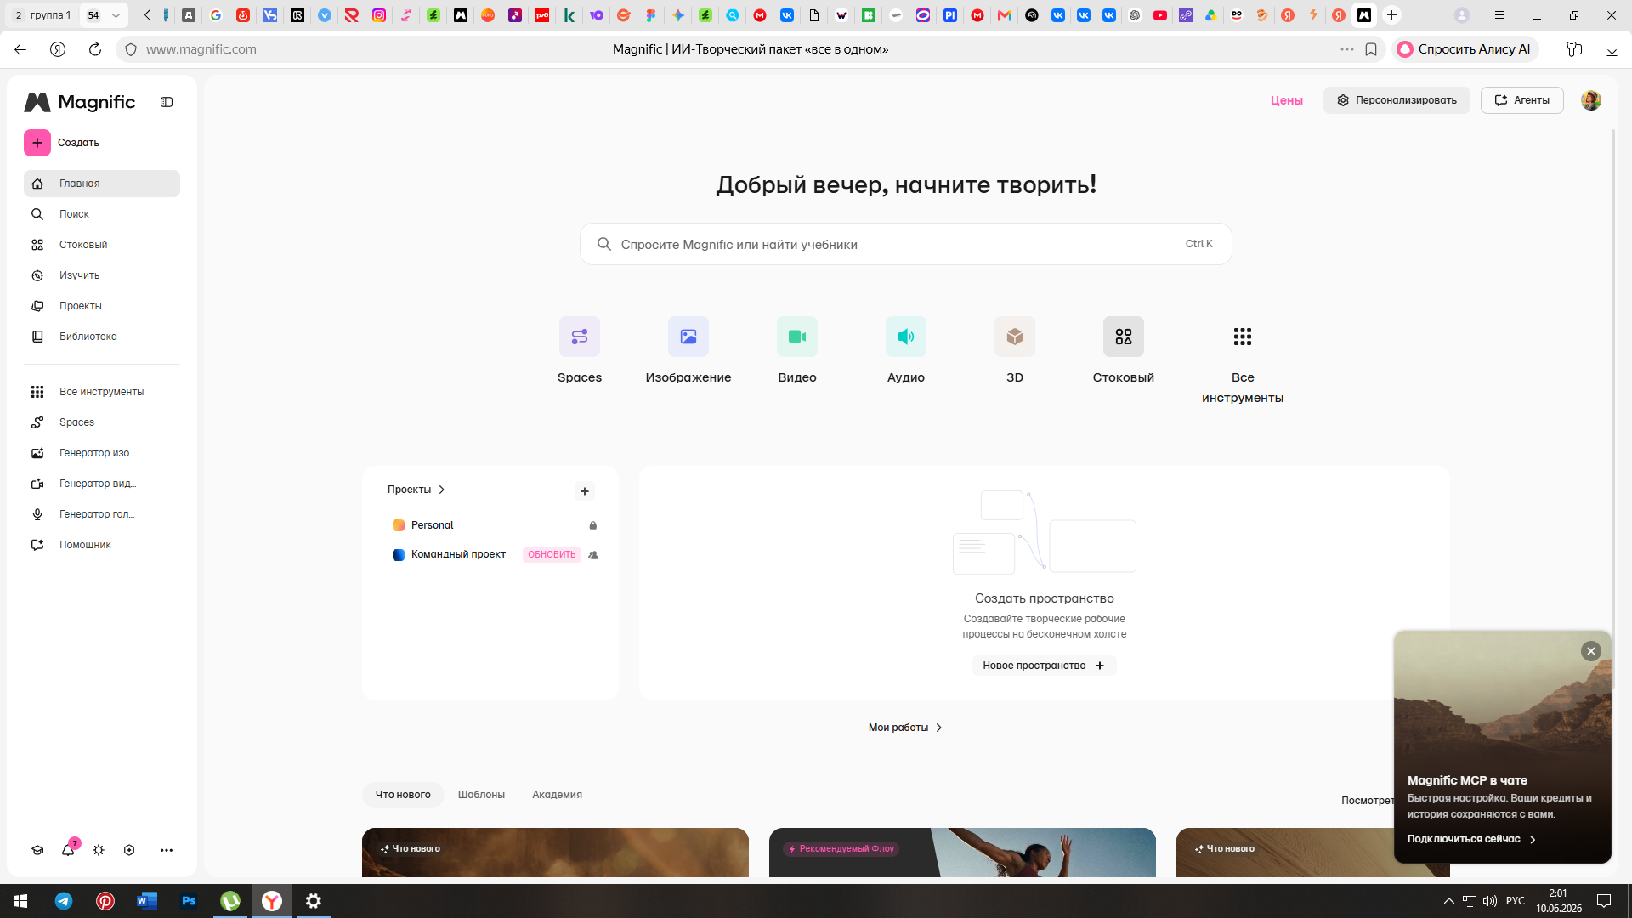Open Поиск in sidebar
This screenshot has height=918, width=1632.
102,214
